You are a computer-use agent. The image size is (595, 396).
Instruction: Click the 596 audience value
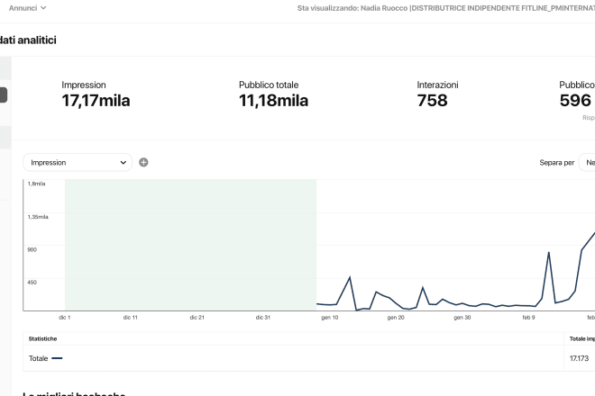pyautogui.click(x=575, y=101)
